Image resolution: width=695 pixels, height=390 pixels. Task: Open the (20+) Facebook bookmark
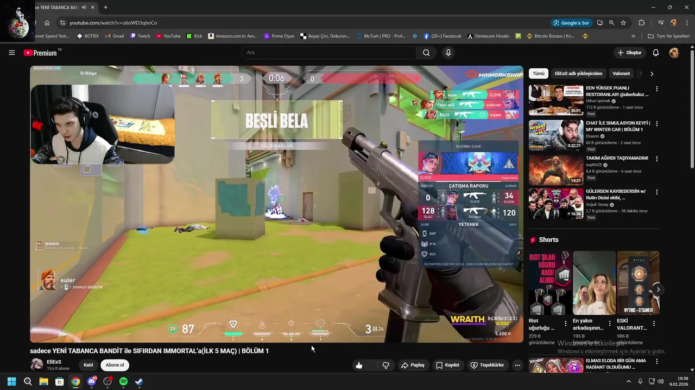click(443, 36)
